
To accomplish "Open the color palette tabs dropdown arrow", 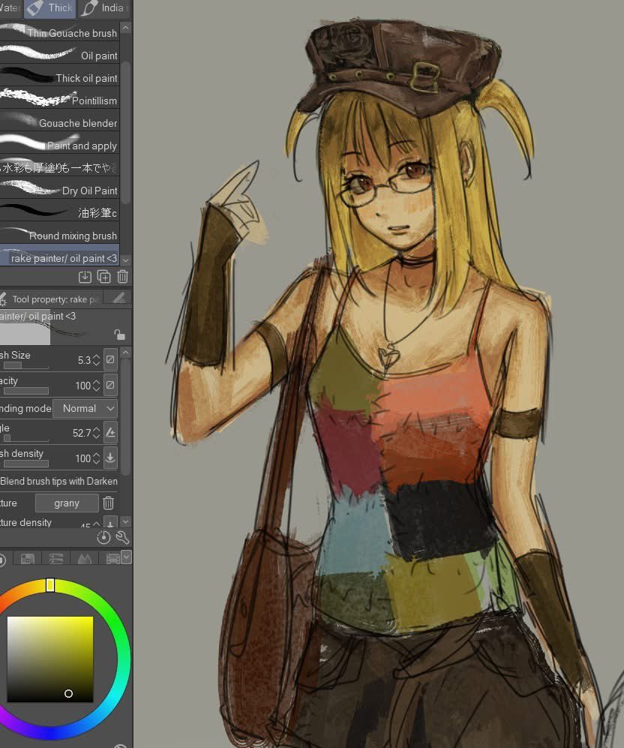I will point(126,556).
